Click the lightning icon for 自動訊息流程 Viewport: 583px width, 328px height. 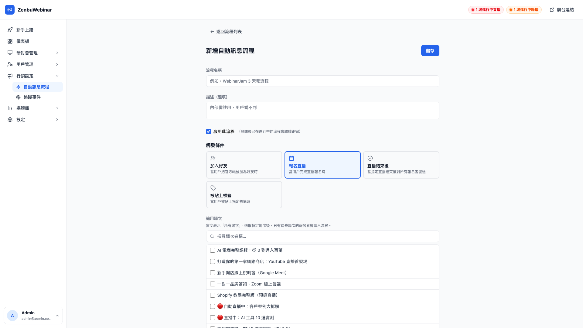click(19, 87)
